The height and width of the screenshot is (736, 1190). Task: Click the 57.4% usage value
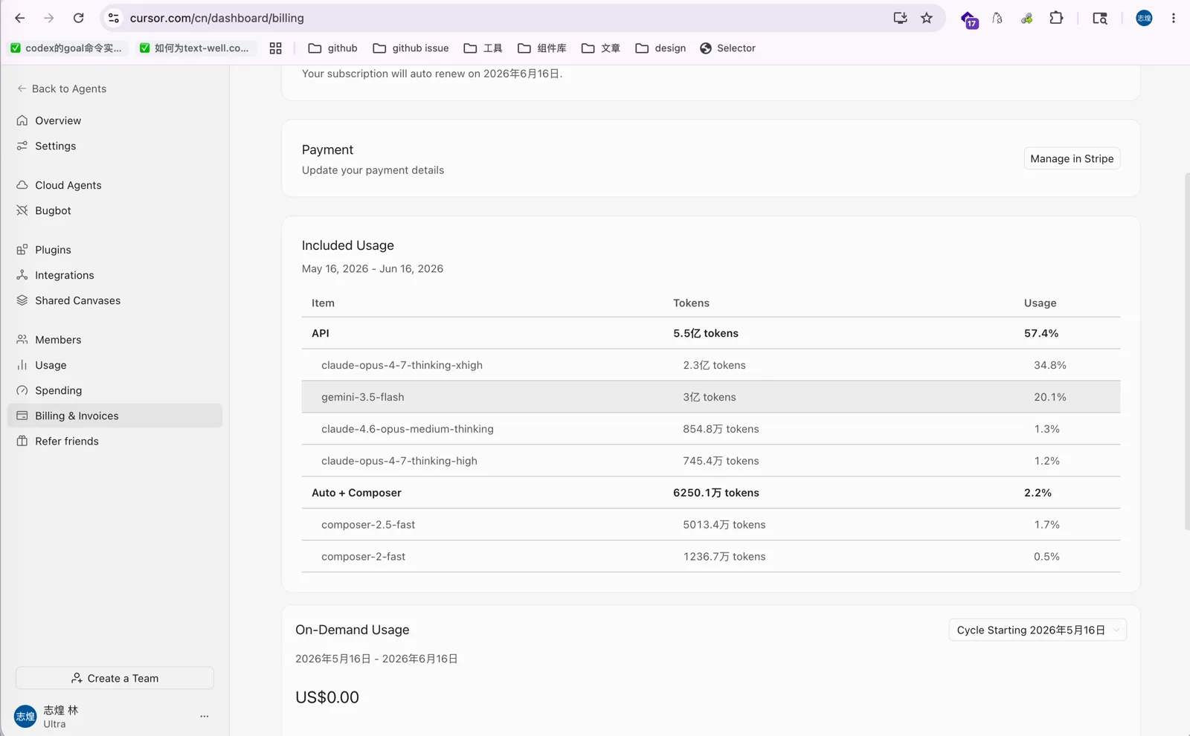[1041, 333]
